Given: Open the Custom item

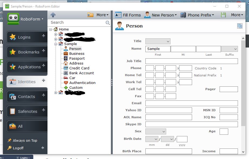Looking at the screenshot, I should (76, 88).
